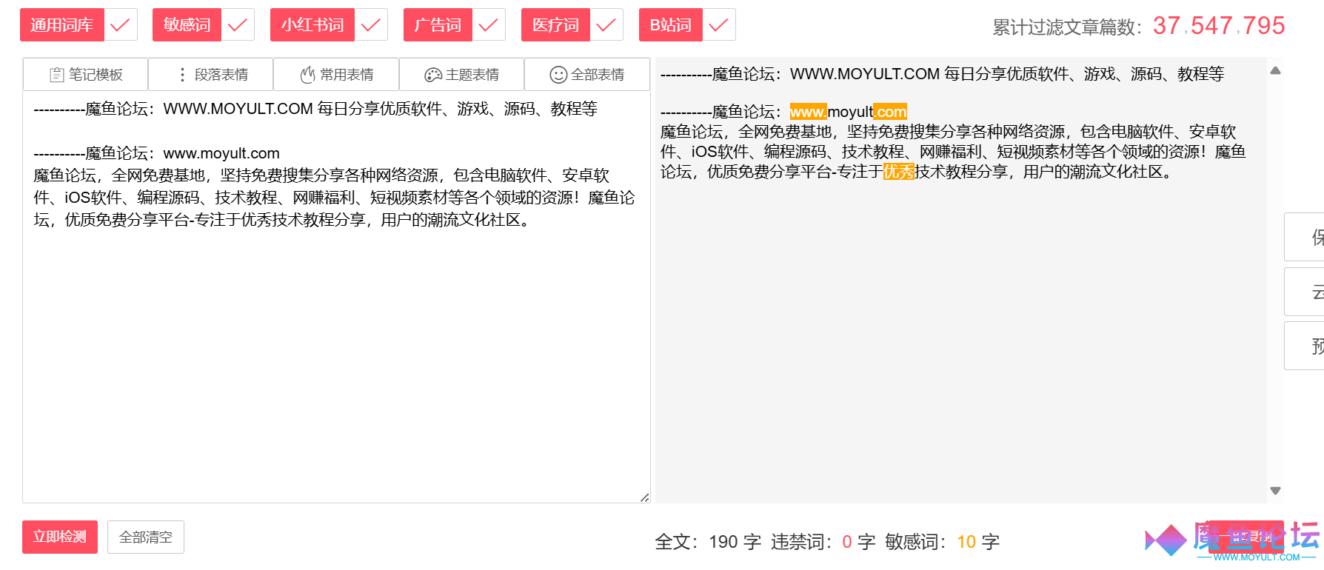Tick the checkbox next to 通用词库
The width and height of the screenshot is (1324, 570).
pyautogui.click(x=120, y=25)
